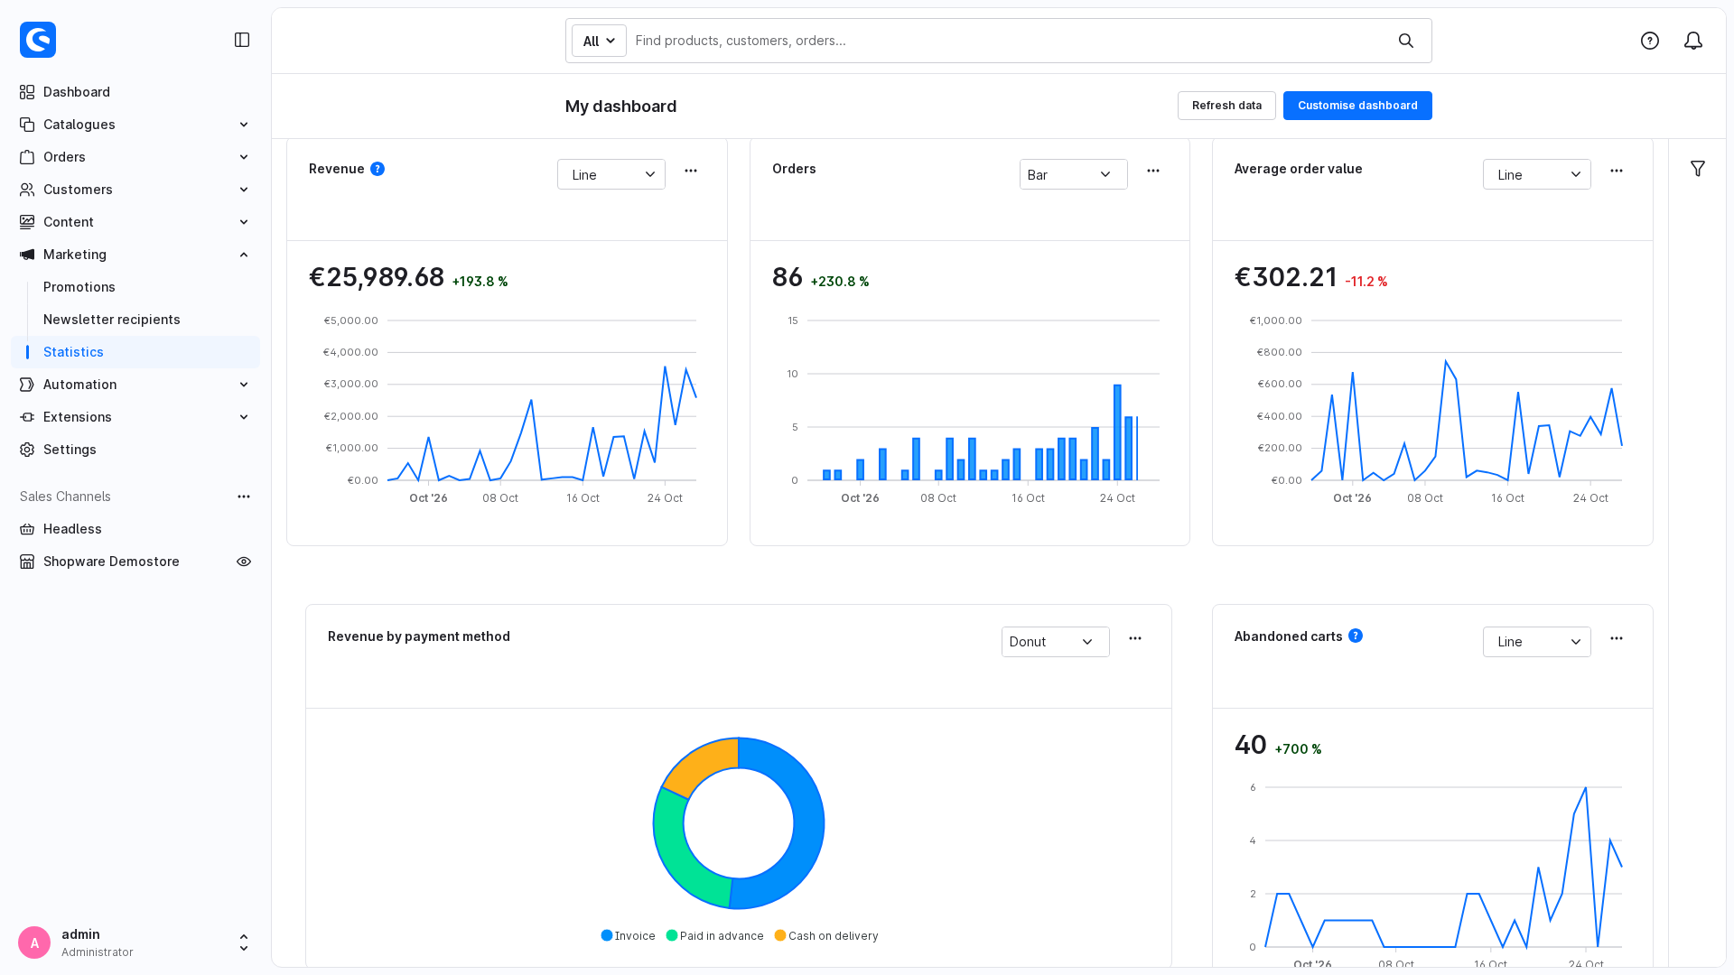
Task: Go to Dashboard in sidebar
Action: (x=135, y=92)
